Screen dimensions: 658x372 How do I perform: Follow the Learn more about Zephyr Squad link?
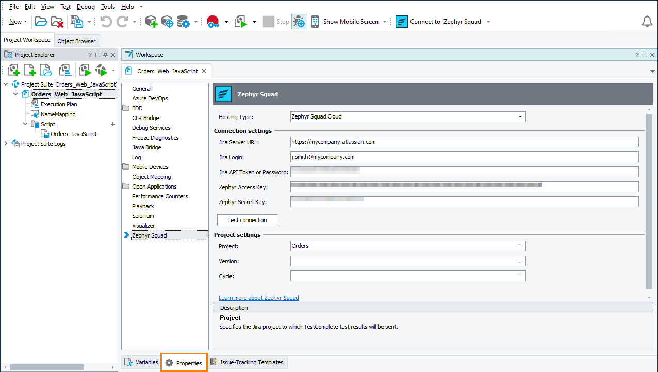(x=258, y=297)
